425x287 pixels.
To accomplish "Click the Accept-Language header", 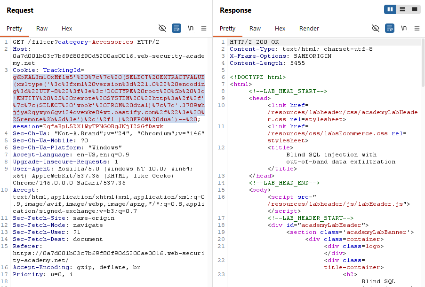I will pyautogui.click(x=71, y=155).
